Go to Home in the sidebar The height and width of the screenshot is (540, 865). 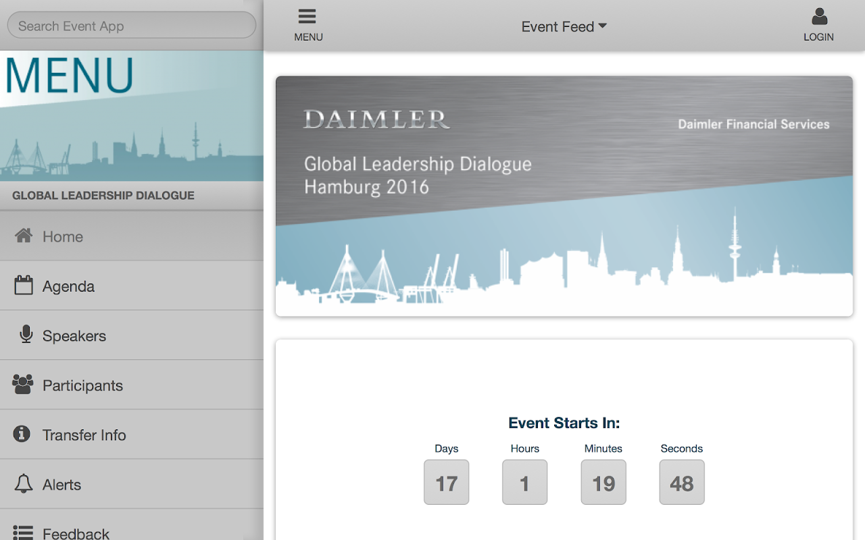pyautogui.click(x=132, y=236)
